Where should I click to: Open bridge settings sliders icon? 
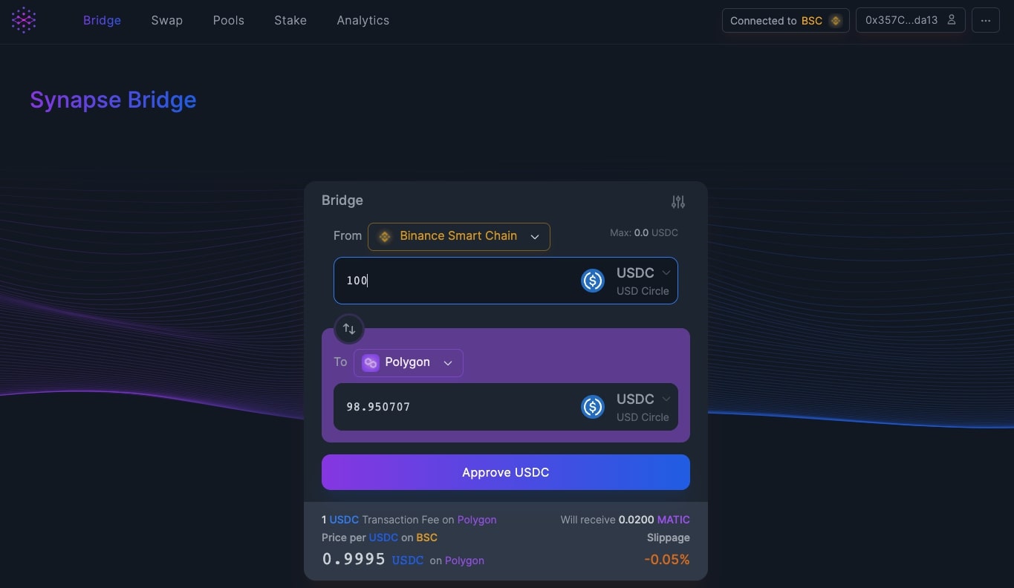tap(678, 201)
